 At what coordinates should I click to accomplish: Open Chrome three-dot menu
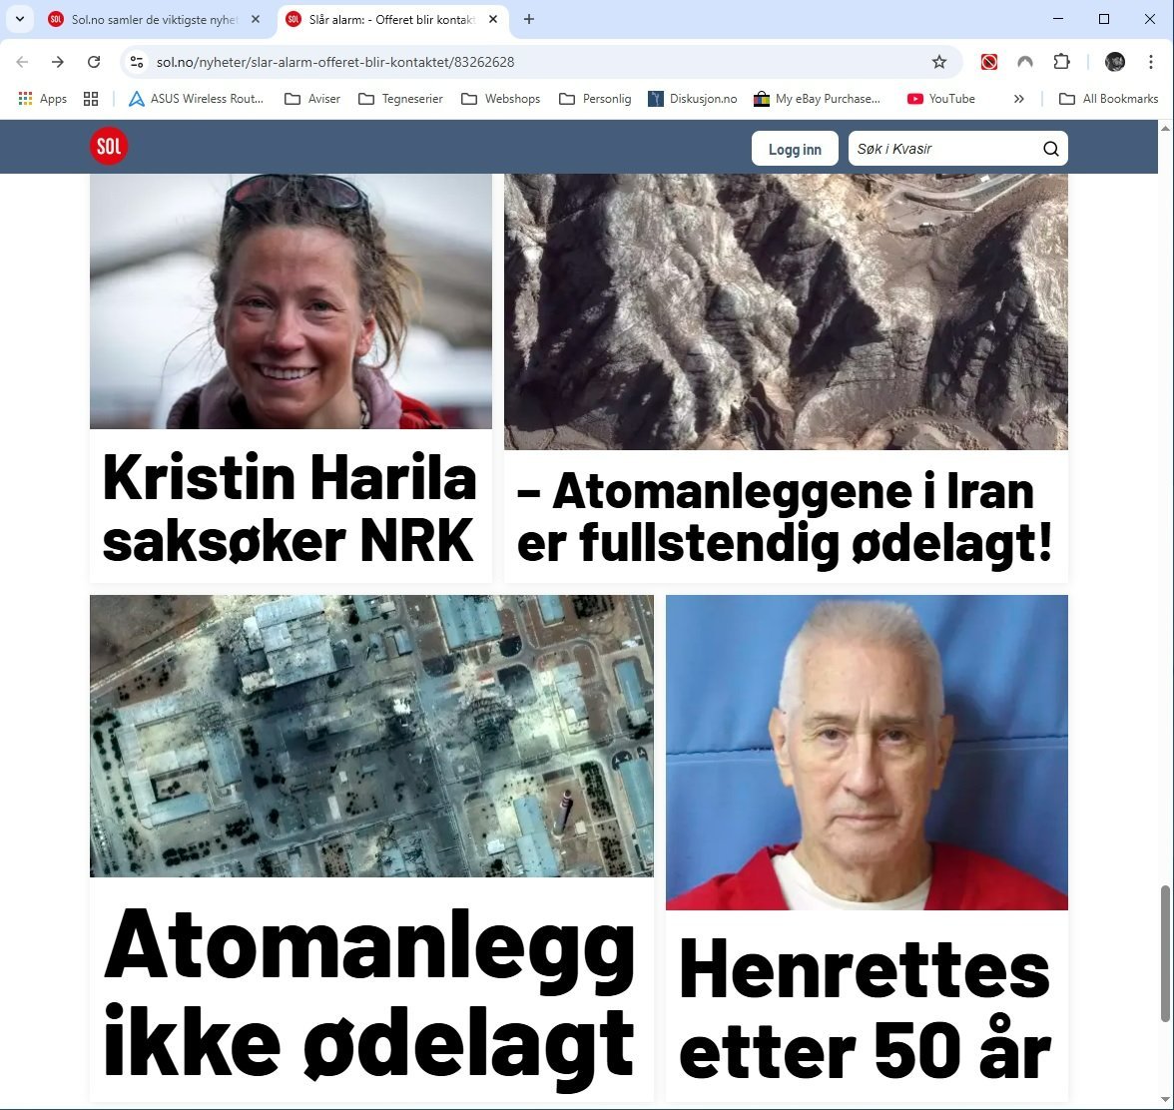pos(1151,62)
